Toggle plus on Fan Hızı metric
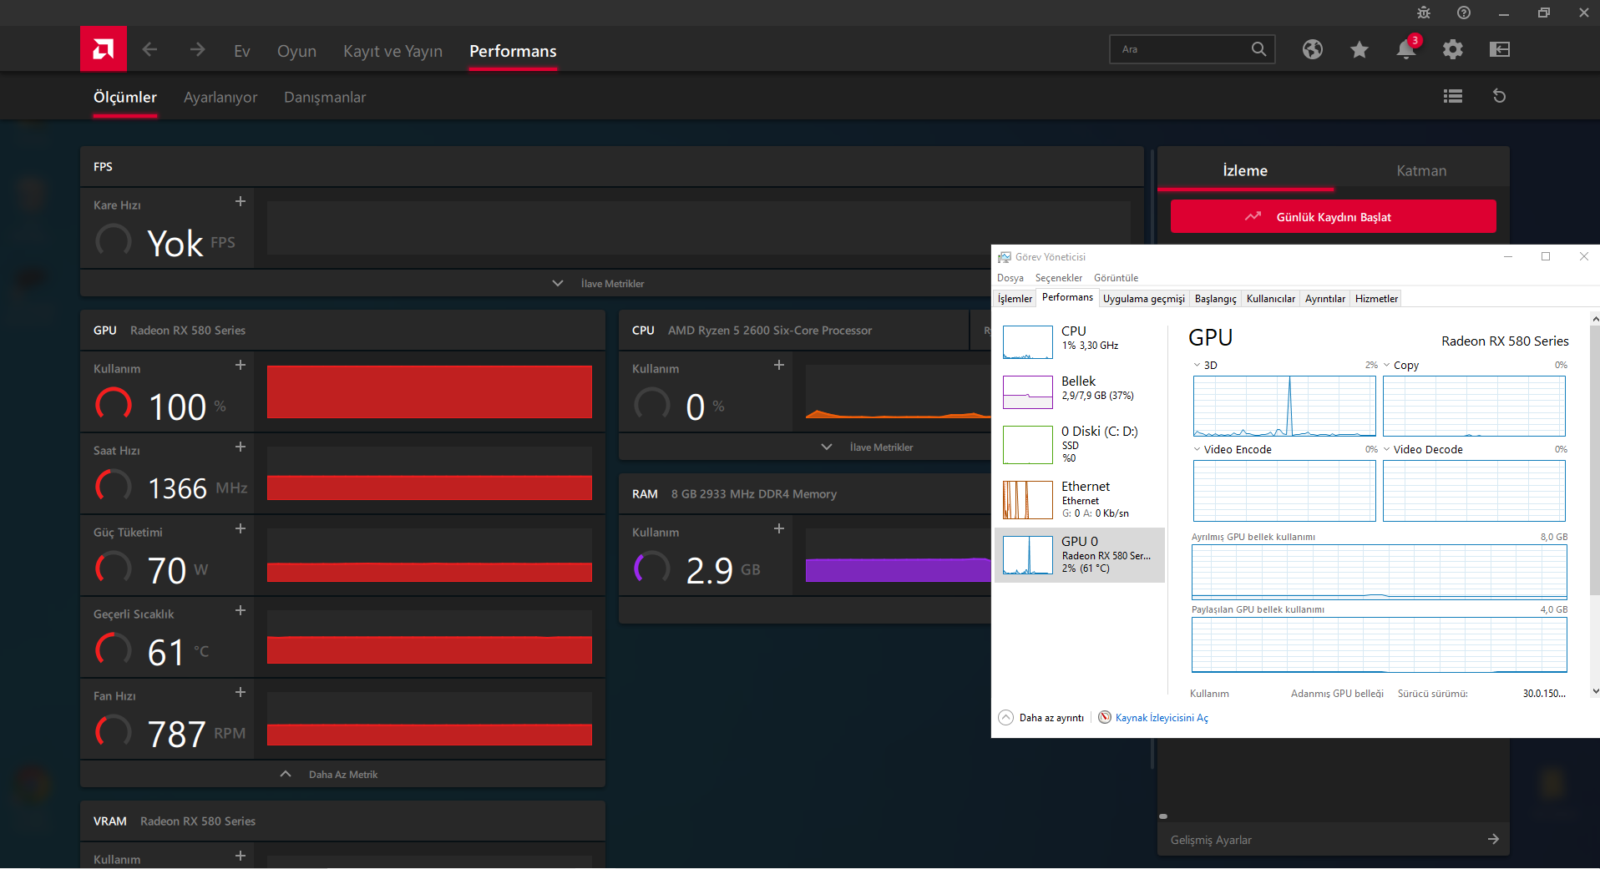 [241, 693]
